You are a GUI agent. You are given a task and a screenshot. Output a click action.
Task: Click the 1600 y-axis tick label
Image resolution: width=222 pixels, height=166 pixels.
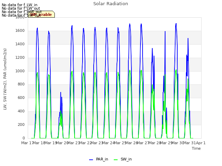pos(20,31)
